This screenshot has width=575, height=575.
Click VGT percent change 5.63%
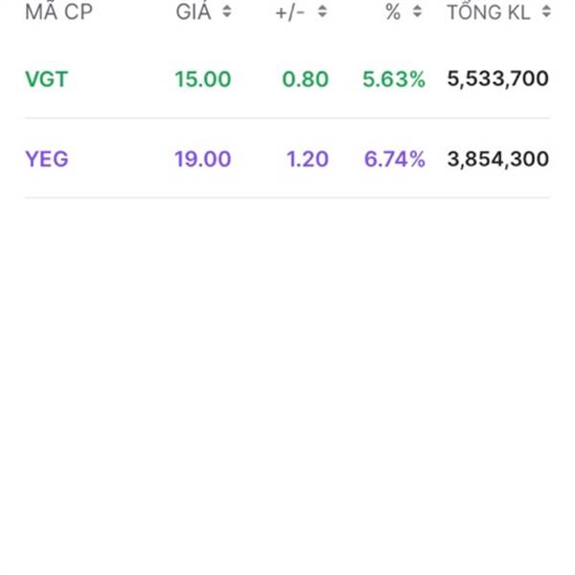point(393,79)
